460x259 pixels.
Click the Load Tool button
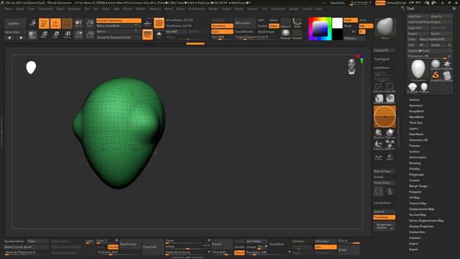pos(418,16)
